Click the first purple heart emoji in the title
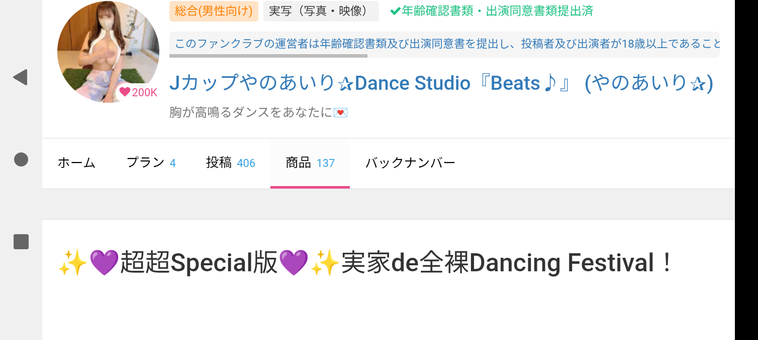This screenshot has width=758, height=340. (104, 263)
